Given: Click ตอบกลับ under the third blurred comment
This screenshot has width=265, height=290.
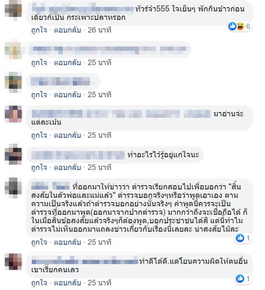Looking at the screenshot, I should tap(67, 95).
